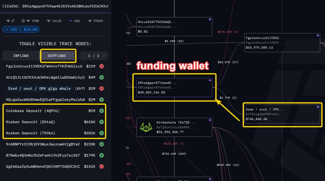325x181 pixels.
Task: Click purple dot on FgsJznUvuc1tJVEK2 node
Action: point(318,36)
